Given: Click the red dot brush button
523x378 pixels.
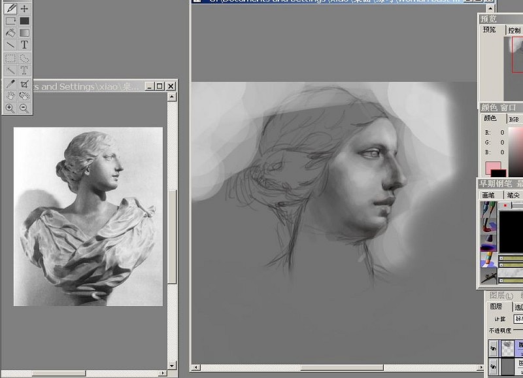Looking at the screenshot, I should click(x=505, y=205).
